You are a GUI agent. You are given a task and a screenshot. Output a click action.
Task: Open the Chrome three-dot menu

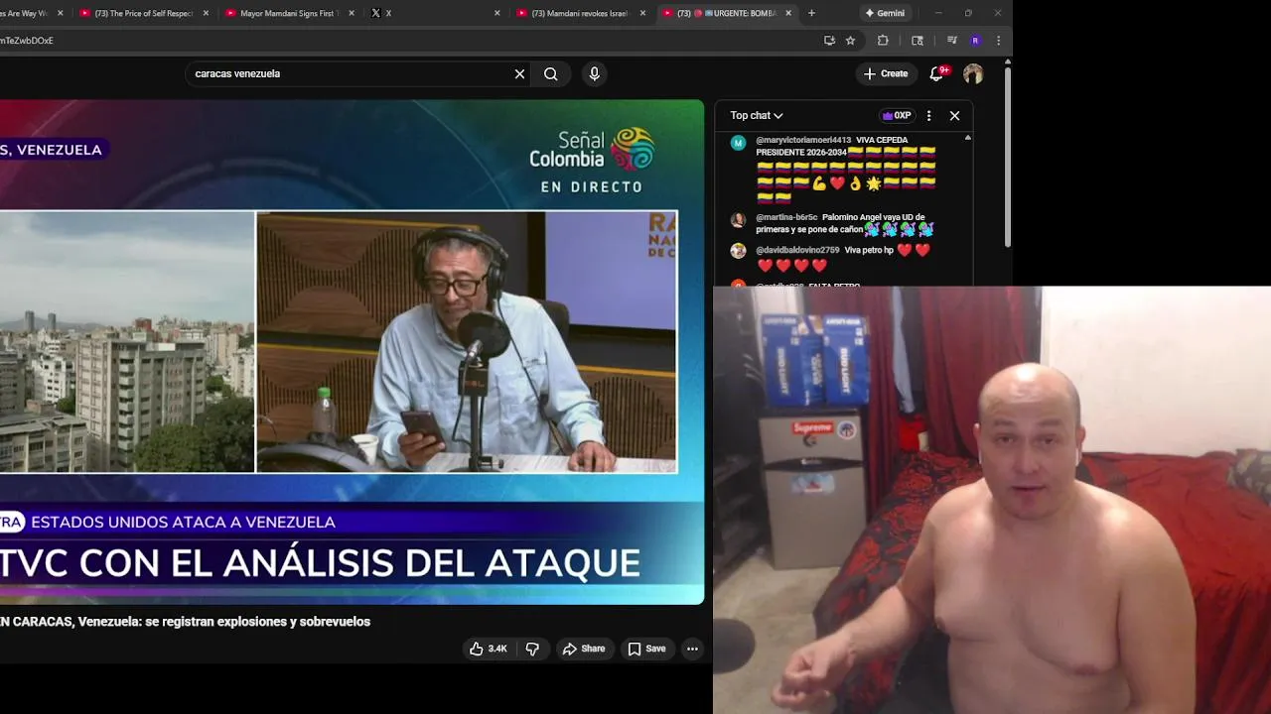point(998,41)
